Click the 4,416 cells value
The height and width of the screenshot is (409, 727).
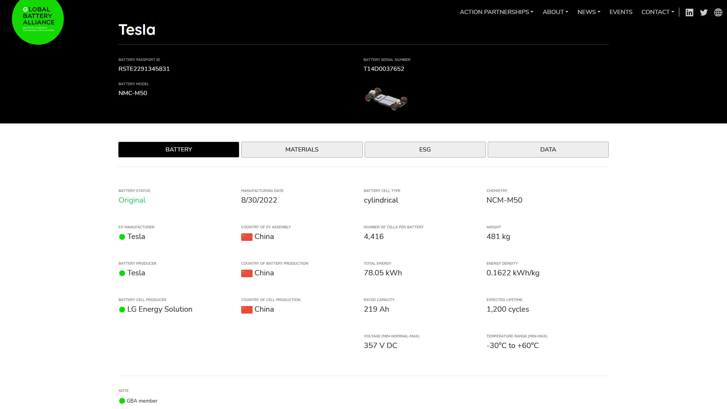[x=374, y=237]
